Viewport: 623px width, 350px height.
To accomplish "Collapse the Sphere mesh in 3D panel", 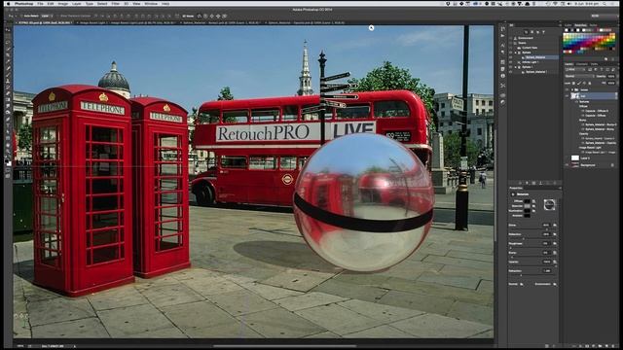I will [x=516, y=52].
